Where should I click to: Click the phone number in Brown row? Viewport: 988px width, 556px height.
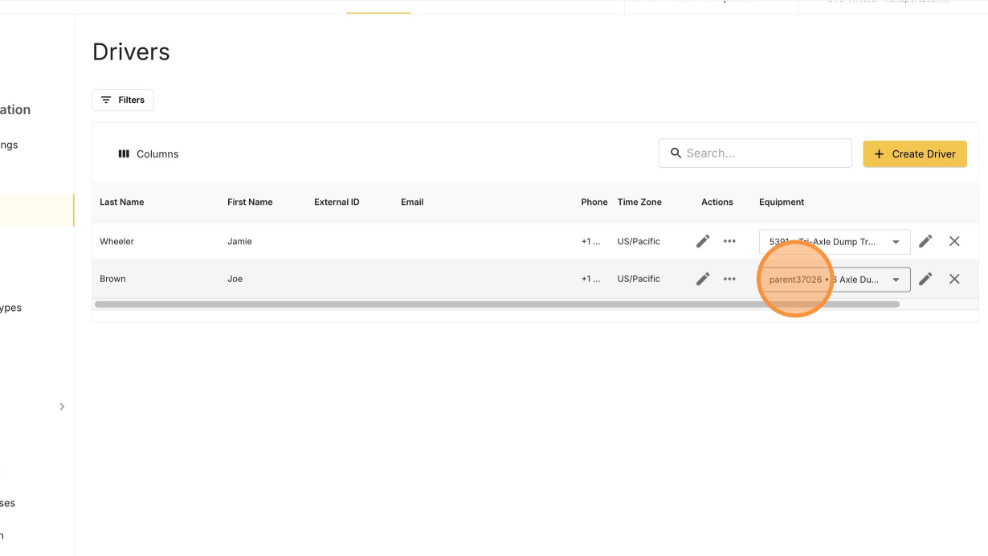(x=590, y=279)
